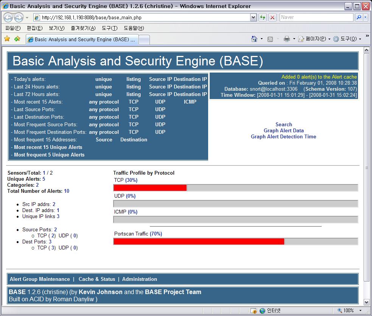372x316 pixels.
Task: Click the TCP (30%) traffic bar
Action: click(x=236, y=188)
